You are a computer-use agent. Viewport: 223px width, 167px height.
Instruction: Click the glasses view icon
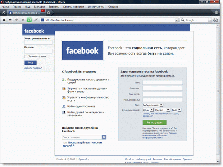click(215, 20)
